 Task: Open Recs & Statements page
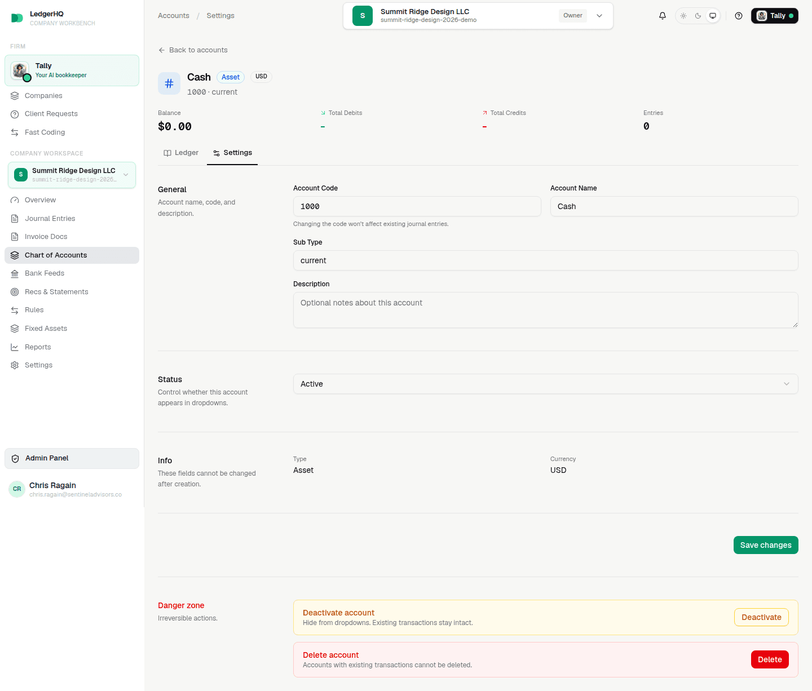click(x=72, y=292)
